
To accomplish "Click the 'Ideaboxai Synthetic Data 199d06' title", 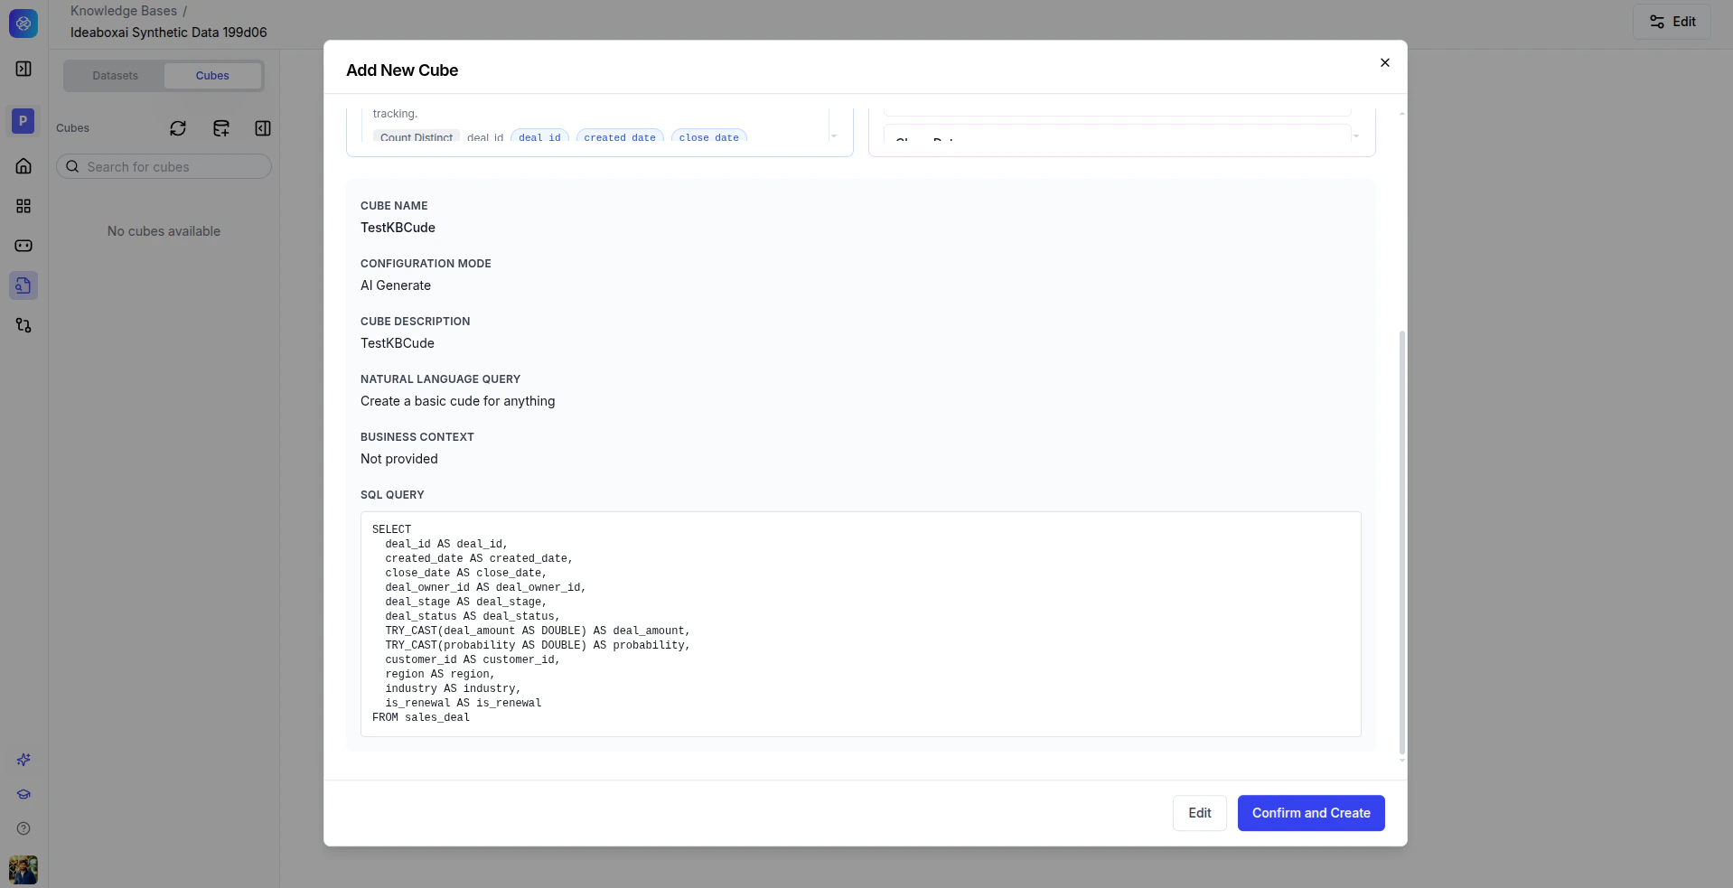I will (x=169, y=33).
